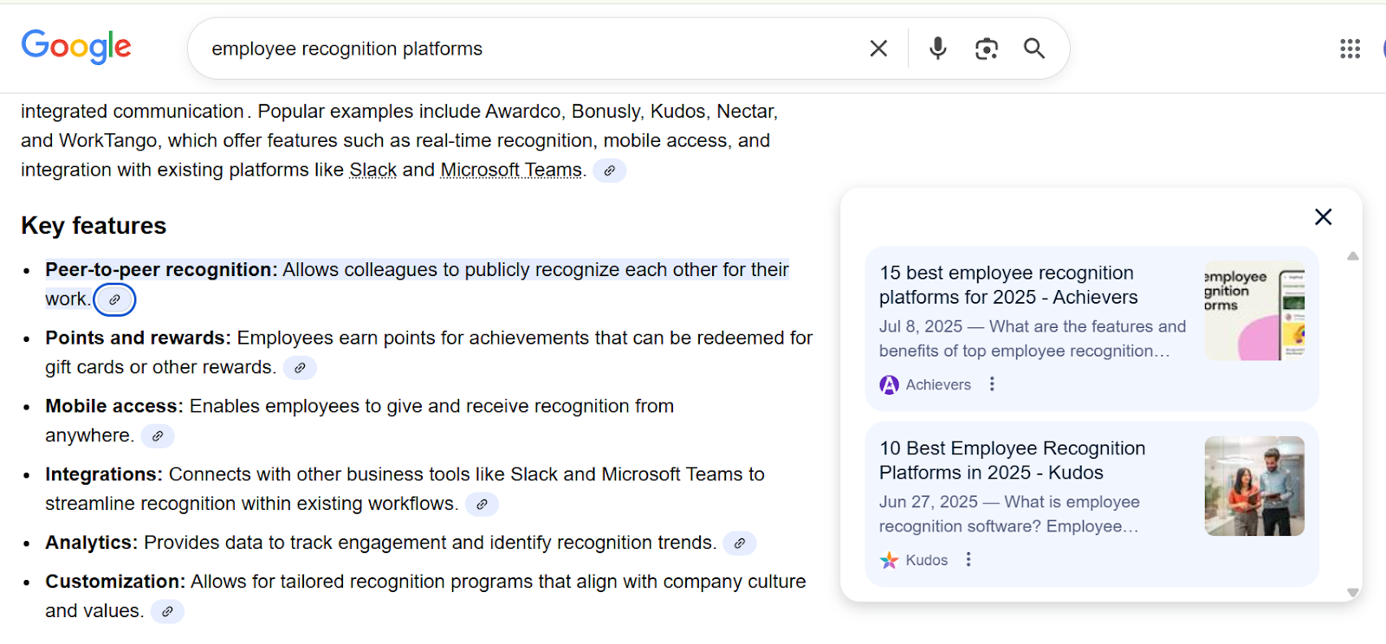Click the Achievers source logo
This screenshot has width=1386, height=644.
889,385
